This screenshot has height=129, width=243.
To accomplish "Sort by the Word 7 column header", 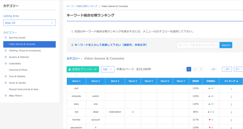I will (x=181, y=81).
